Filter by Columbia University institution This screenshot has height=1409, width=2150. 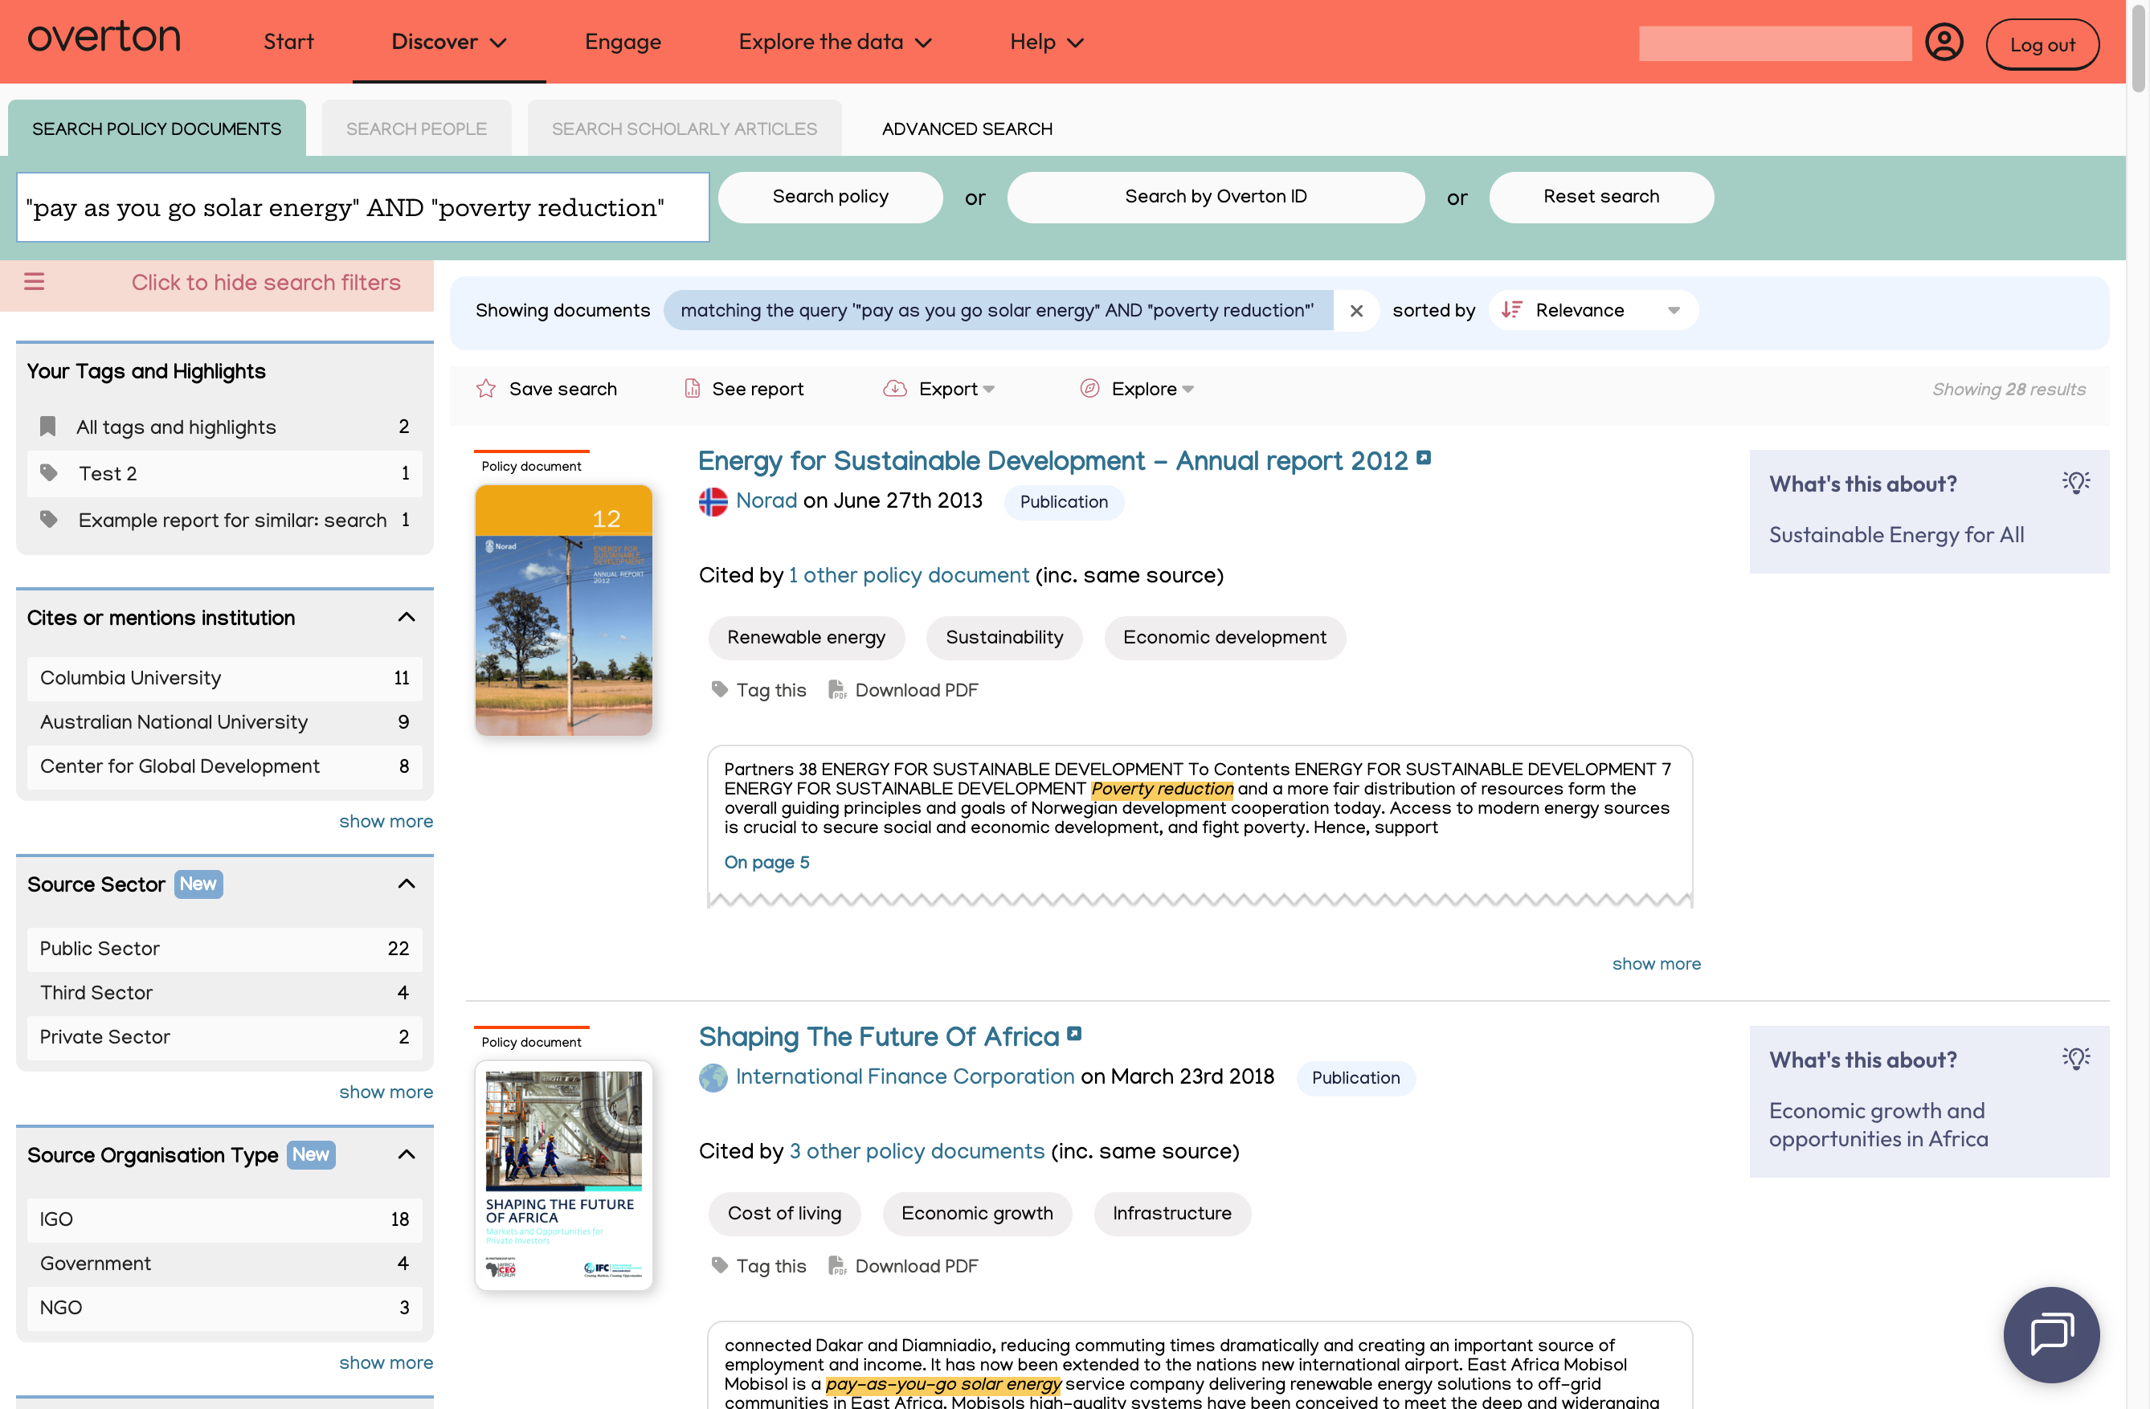pyautogui.click(x=224, y=678)
